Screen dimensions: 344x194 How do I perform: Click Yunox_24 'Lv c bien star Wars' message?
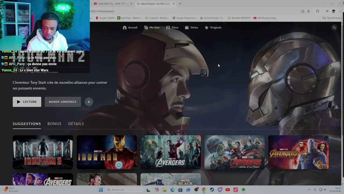click(x=25, y=70)
